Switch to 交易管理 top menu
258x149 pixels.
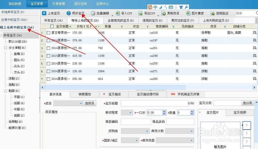tap(59, 4)
